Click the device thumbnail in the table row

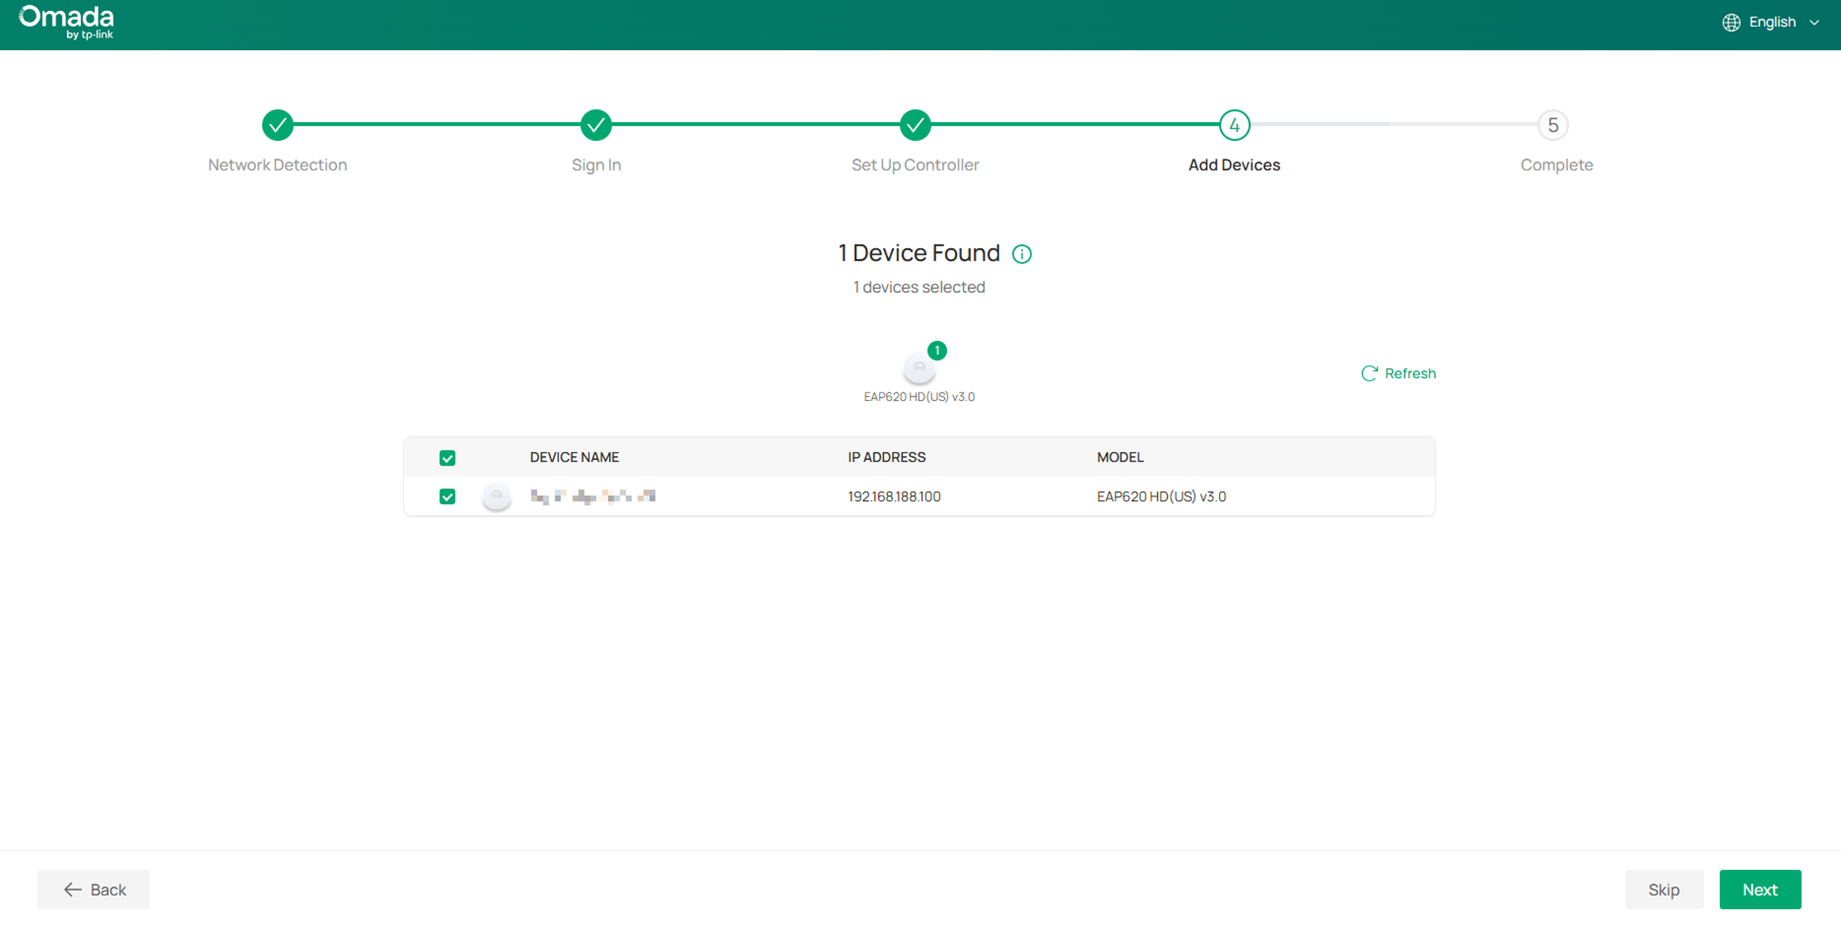(496, 495)
